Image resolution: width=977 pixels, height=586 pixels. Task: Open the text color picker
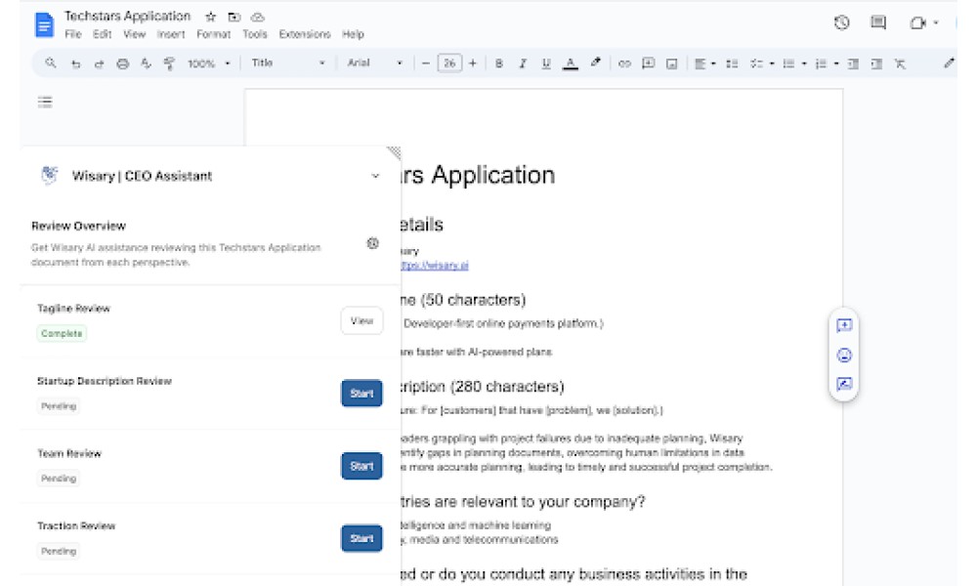tap(571, 63)
